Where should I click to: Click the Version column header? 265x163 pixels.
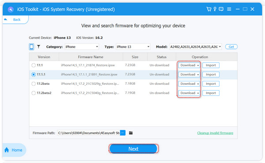click(x=44, y=57)
